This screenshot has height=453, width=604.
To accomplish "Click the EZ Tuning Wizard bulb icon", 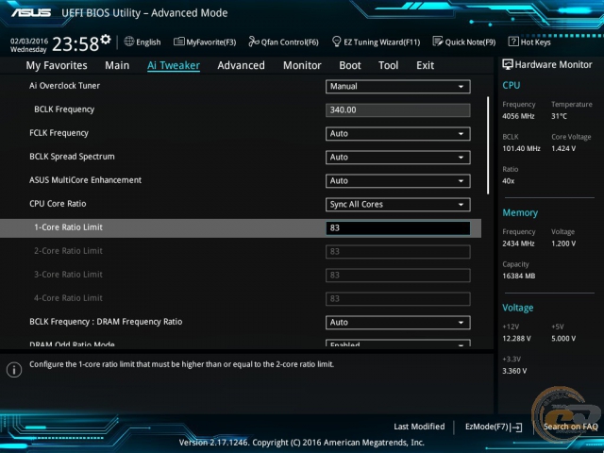I will click(x=336, y=42).
